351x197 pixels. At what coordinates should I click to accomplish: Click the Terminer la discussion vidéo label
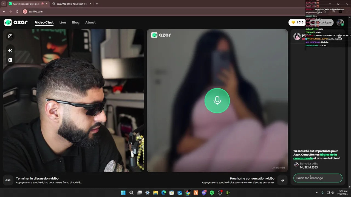37,178
